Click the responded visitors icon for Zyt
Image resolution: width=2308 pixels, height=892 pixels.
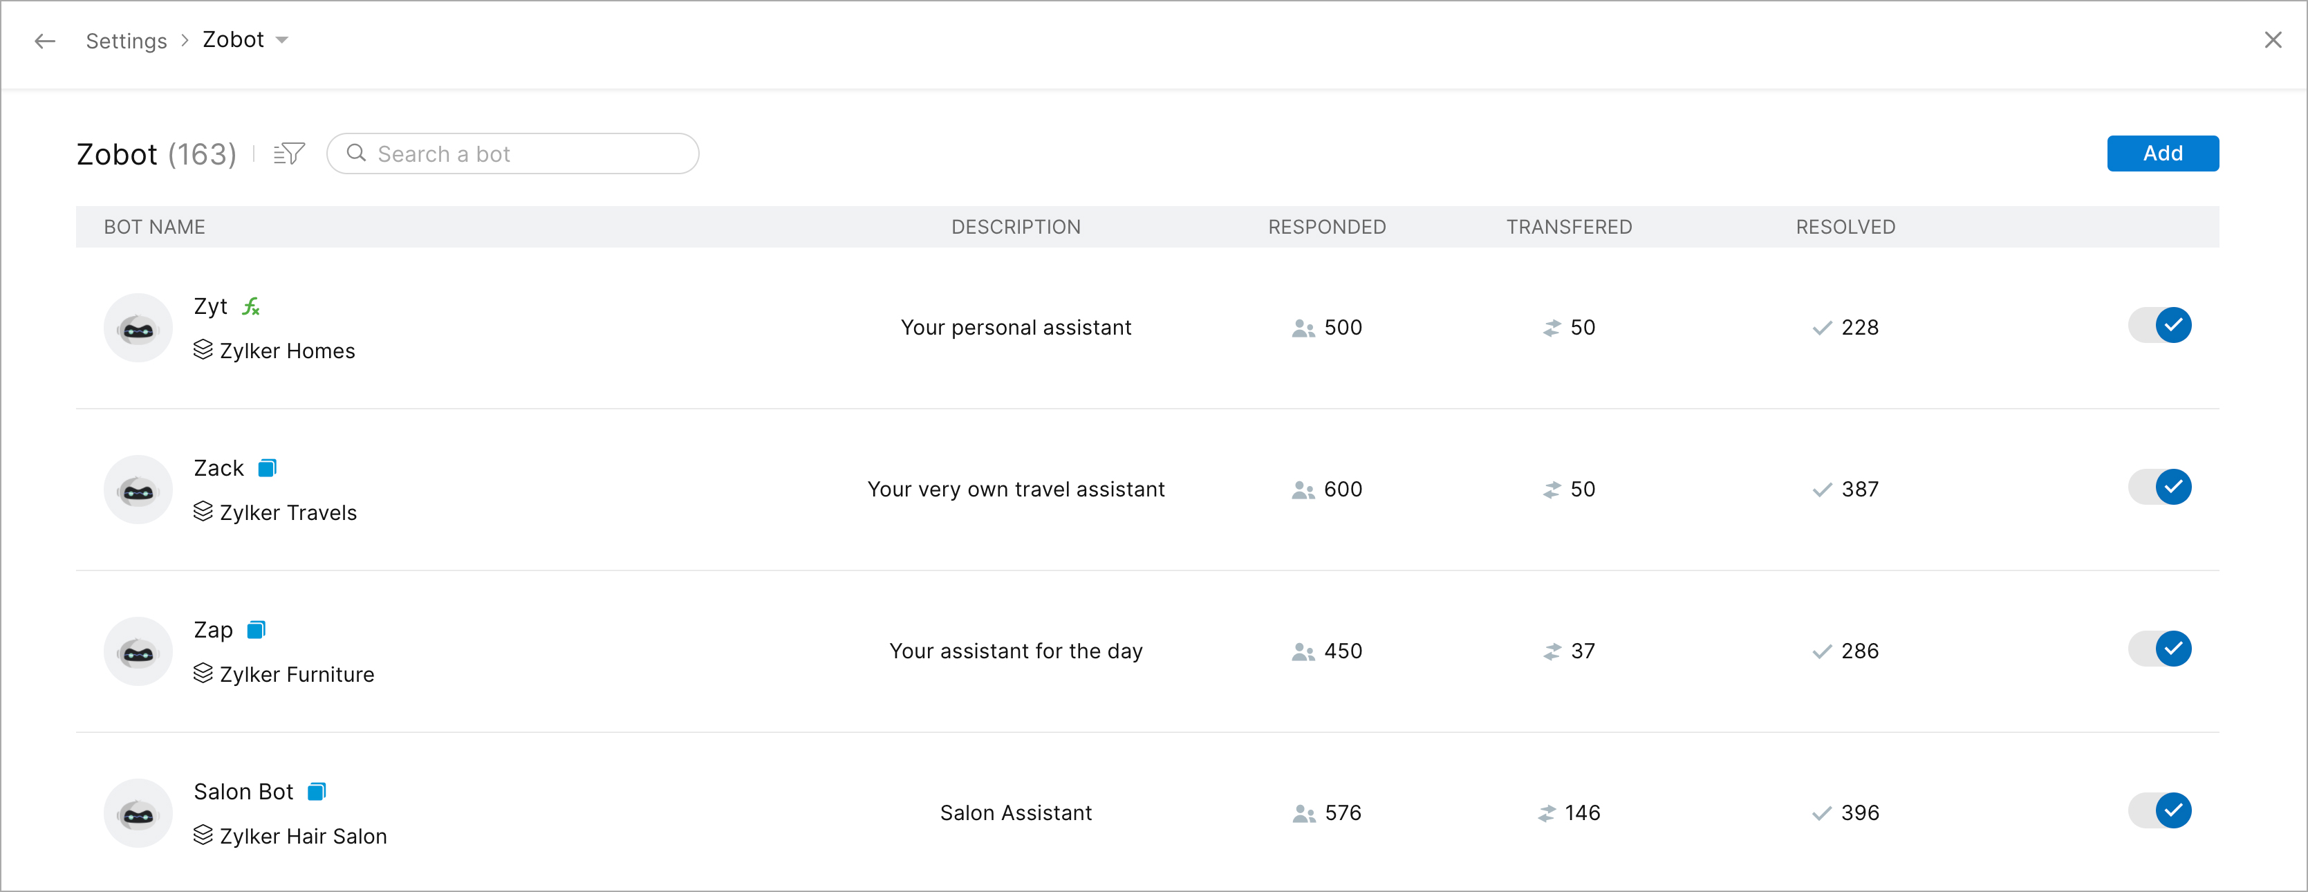pyautogui.click(x=1303, y=328)
